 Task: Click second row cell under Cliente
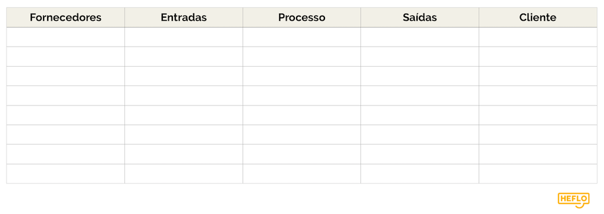538,57
